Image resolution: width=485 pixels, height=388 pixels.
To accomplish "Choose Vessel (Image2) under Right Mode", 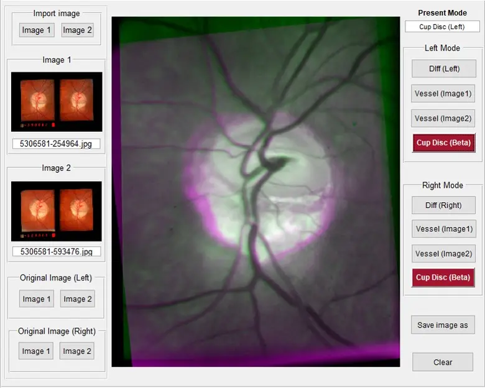I will coord(443,254).
